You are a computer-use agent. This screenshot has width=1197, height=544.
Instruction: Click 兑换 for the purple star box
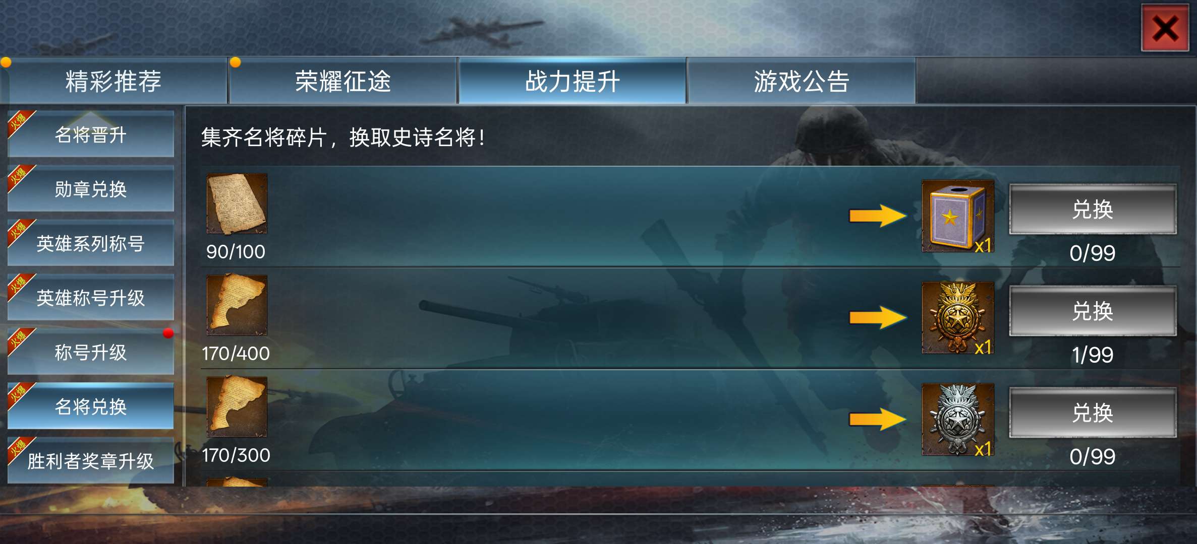pos(1093,209)
